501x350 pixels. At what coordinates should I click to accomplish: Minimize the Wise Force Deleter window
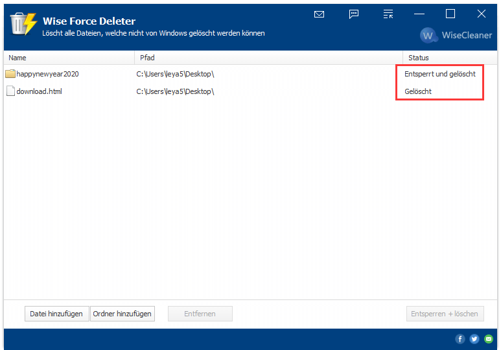(x=419, y=14)
